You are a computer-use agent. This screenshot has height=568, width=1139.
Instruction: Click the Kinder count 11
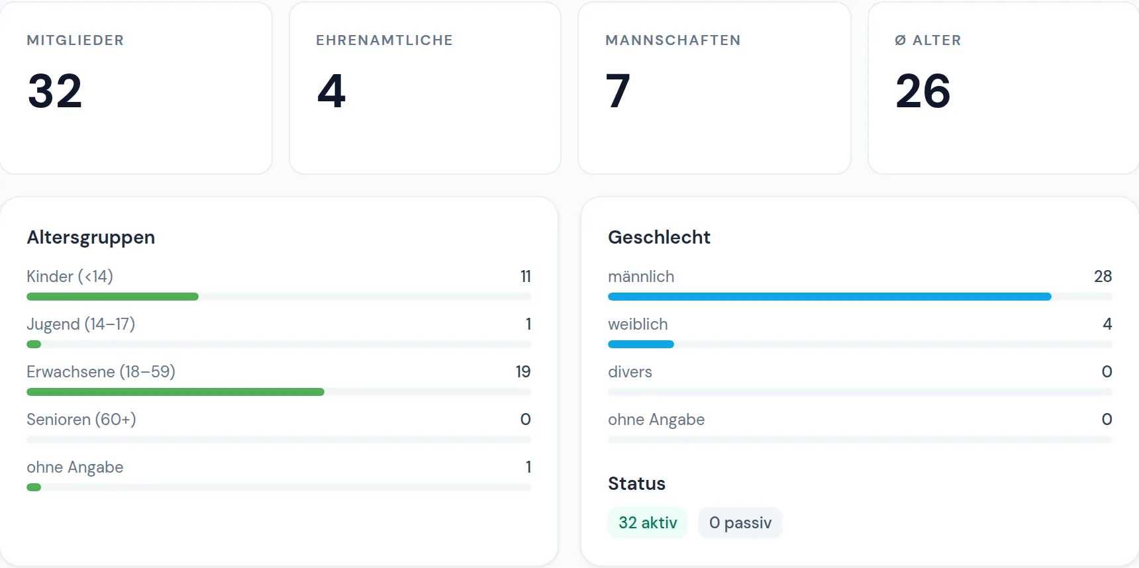click(x=526, y=276)
